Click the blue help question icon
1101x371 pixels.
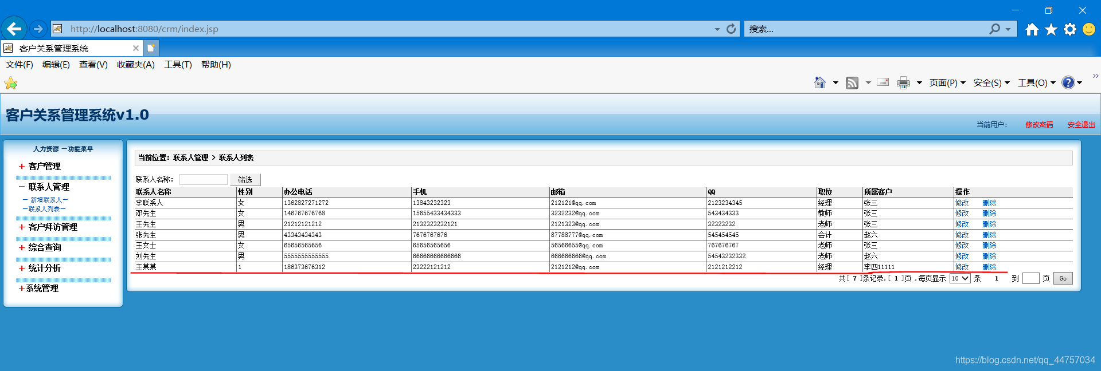[1068, 83]
